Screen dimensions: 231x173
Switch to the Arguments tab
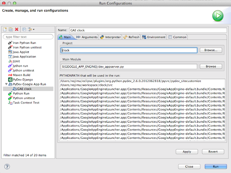pos(87,37)
